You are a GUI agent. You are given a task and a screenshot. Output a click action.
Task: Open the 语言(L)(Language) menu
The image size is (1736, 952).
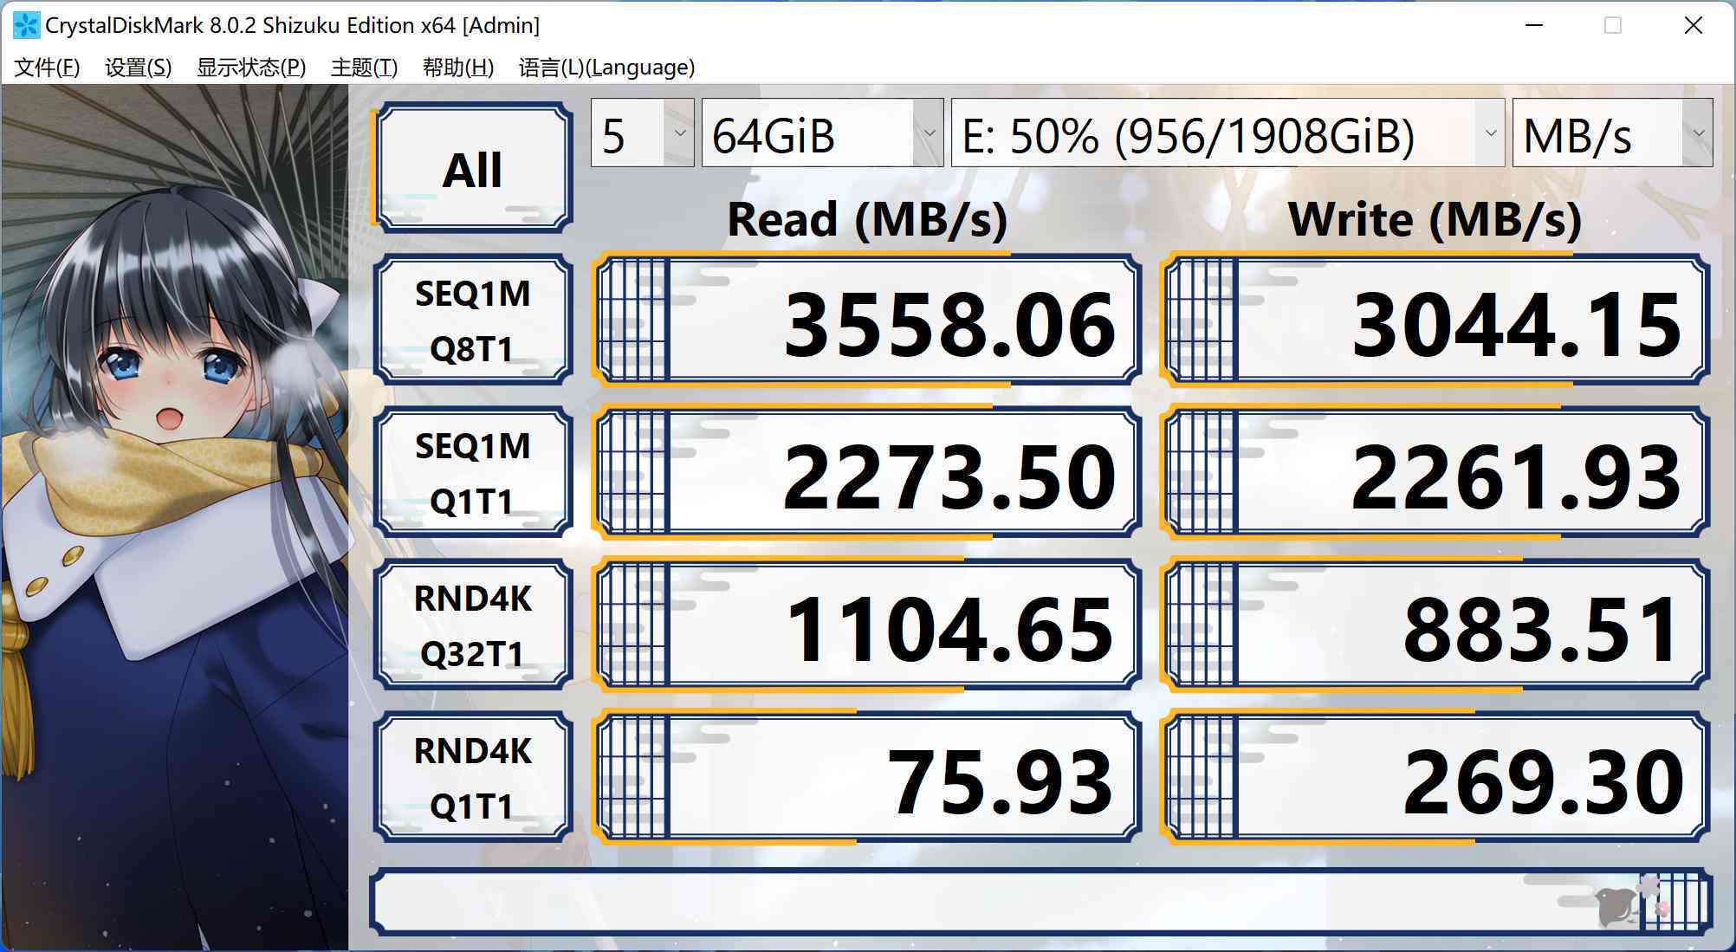606,67
